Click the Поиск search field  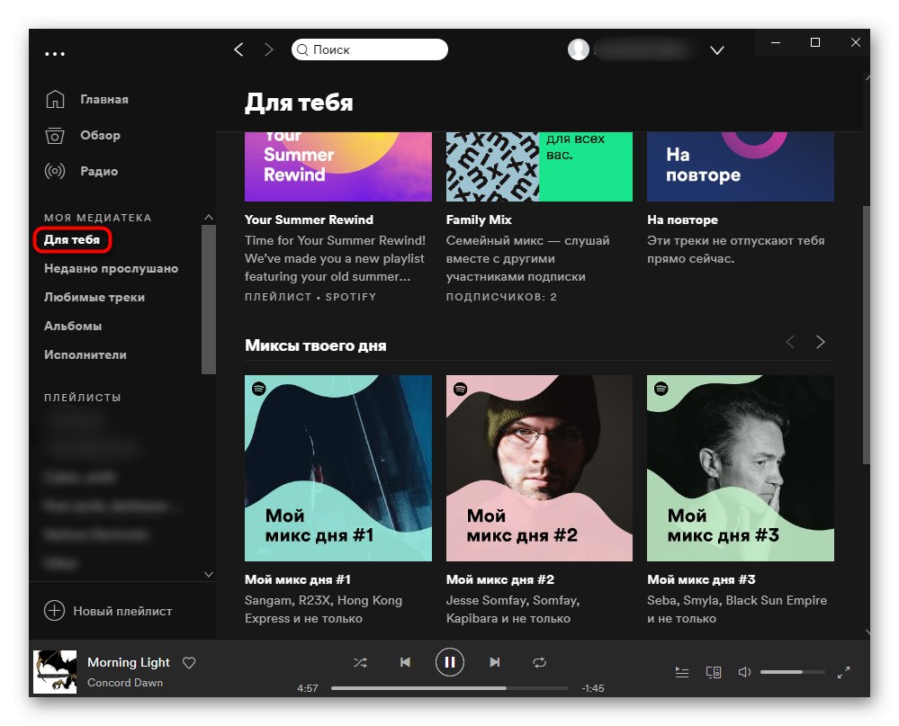[370, 49]
